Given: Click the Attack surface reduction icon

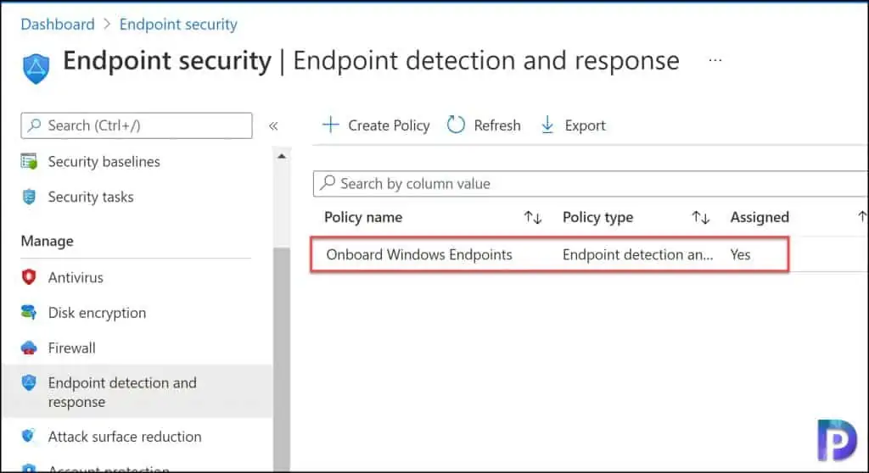Looking at the screenshot, I should (28, 436).
